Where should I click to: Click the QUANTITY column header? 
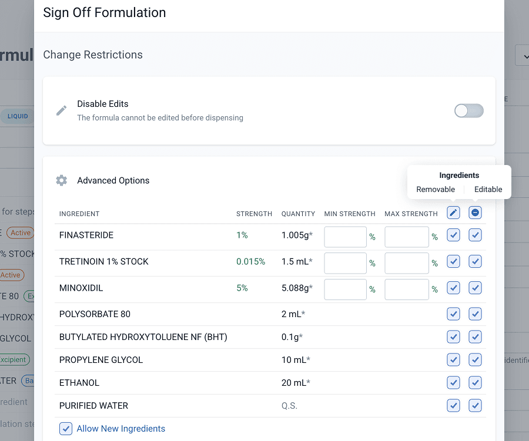[x=298, y=214]
